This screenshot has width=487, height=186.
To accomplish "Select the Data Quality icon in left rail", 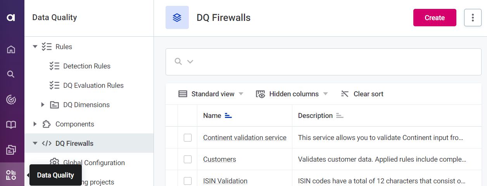I will (x=11, y=175).
